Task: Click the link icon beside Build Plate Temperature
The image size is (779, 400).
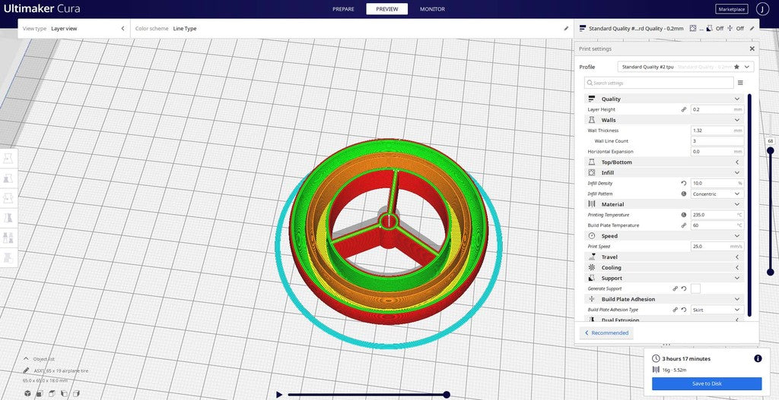Action: [x=684, y=225]
